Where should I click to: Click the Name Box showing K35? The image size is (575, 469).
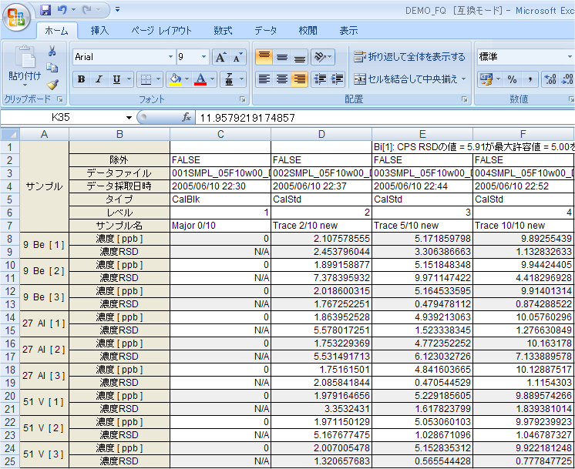(62, 118)
